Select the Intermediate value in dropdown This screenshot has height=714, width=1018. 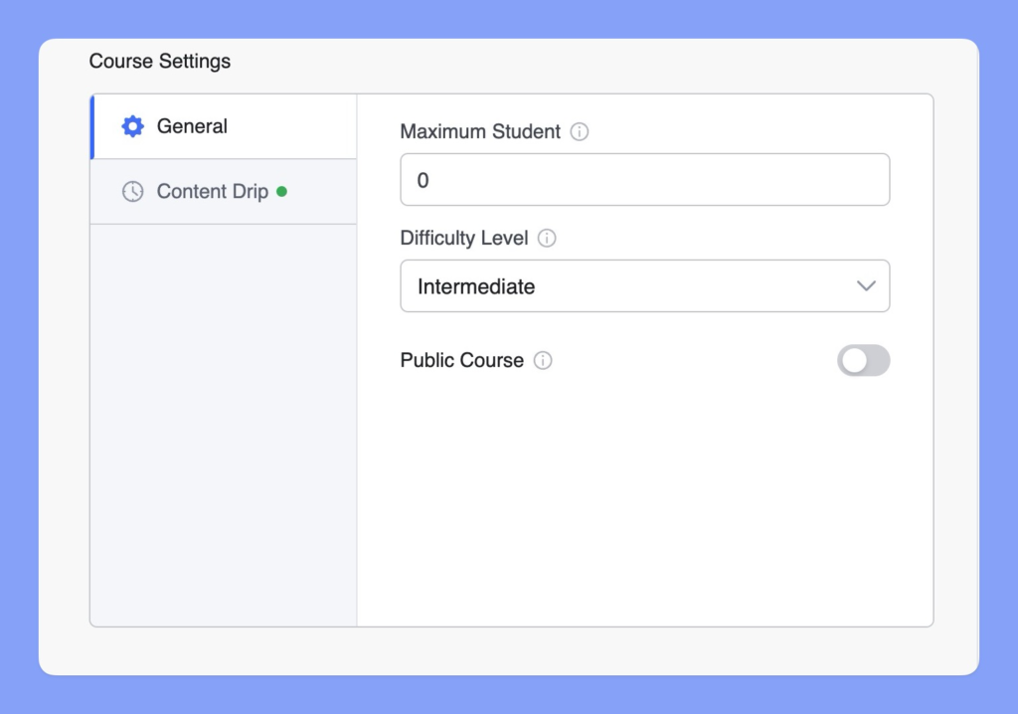476,286
